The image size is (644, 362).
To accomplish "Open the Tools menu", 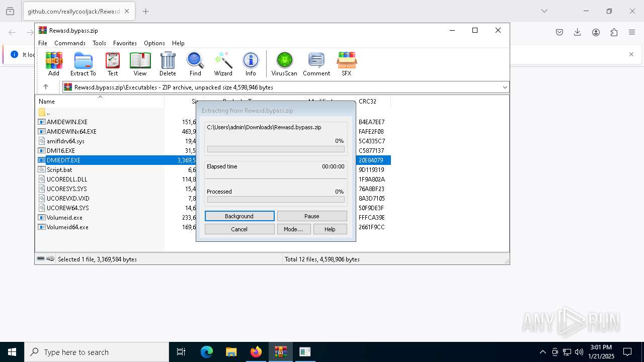I will click(99, 43).
